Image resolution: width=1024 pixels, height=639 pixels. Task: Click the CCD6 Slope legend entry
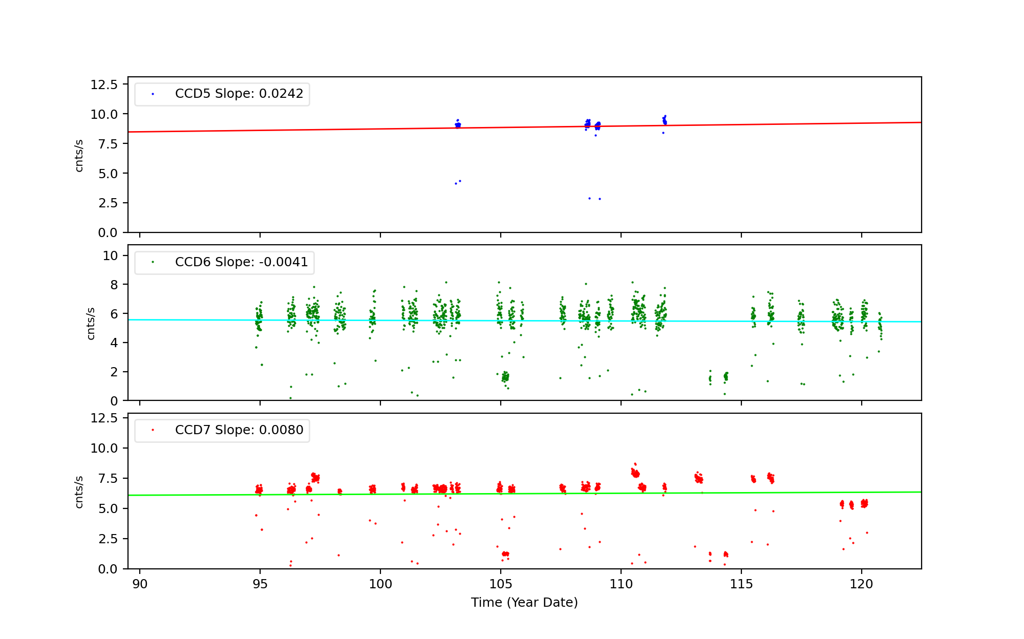coord(241,262)
